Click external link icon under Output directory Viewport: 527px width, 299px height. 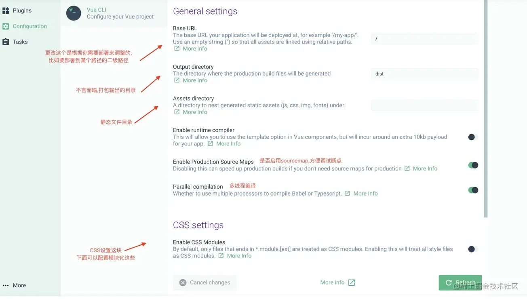coord(177,80)
